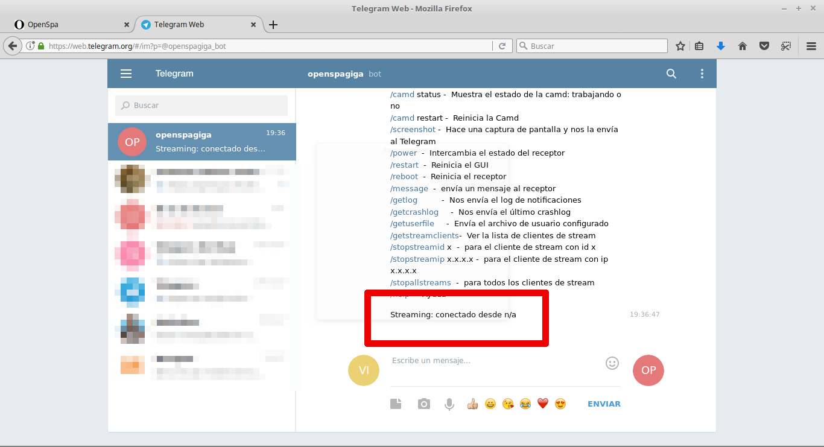
Task: Switch to the OpenSpa tab
Action: 72,25
